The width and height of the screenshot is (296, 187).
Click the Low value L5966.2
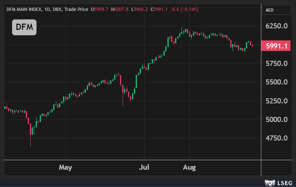pyautogui.click(x=139, y=9)
